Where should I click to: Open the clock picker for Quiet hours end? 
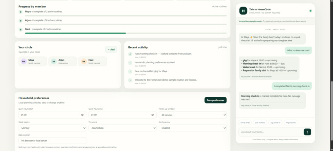coord(152,115)
